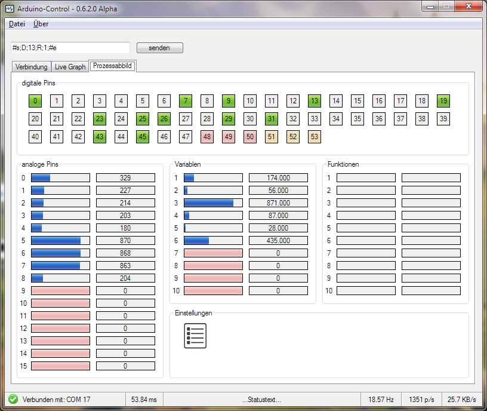Click analog pin 5 progress bar
Screen dimensions: 487x411
(x=60, y=241)
